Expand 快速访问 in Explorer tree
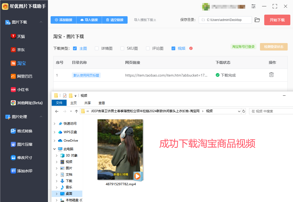The image size is (293, 202). tap(55, 124)
